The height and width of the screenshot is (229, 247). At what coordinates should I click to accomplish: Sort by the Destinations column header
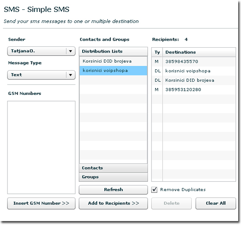[199, 52]
